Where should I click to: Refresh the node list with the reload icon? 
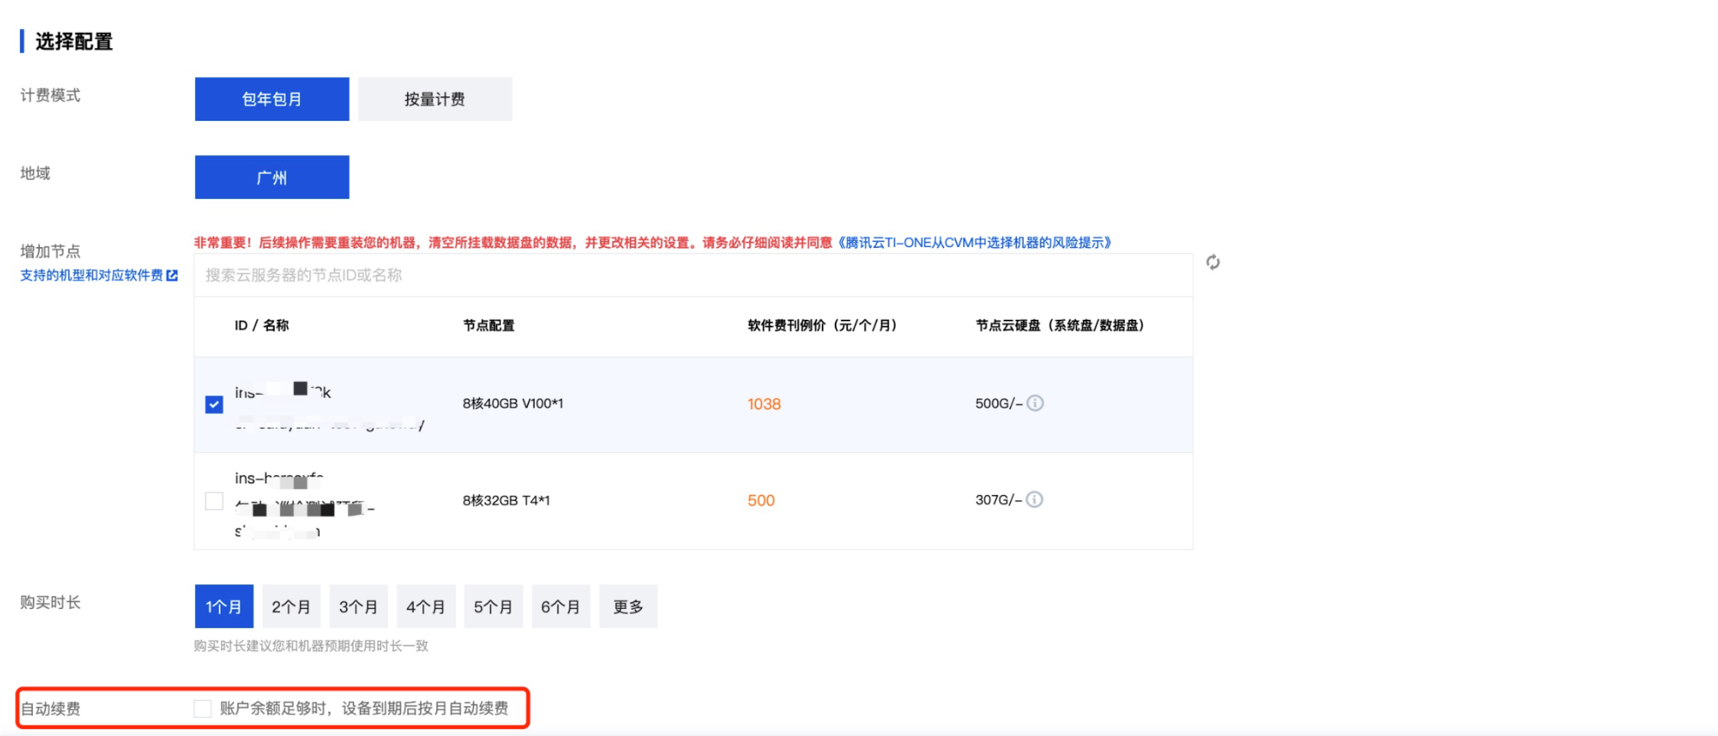click(1213, 262)
